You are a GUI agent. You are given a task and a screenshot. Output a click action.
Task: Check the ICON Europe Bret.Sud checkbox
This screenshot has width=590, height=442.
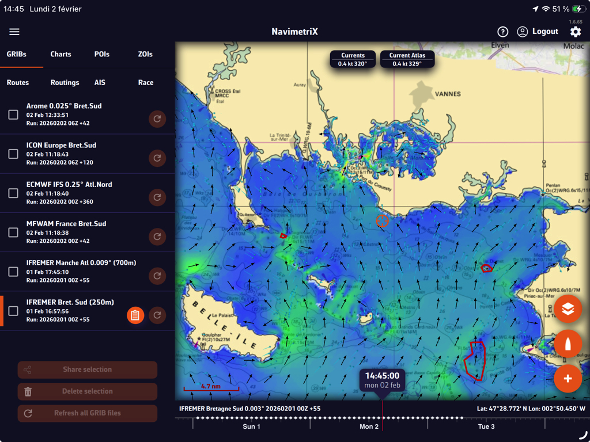tap(13, 154)
